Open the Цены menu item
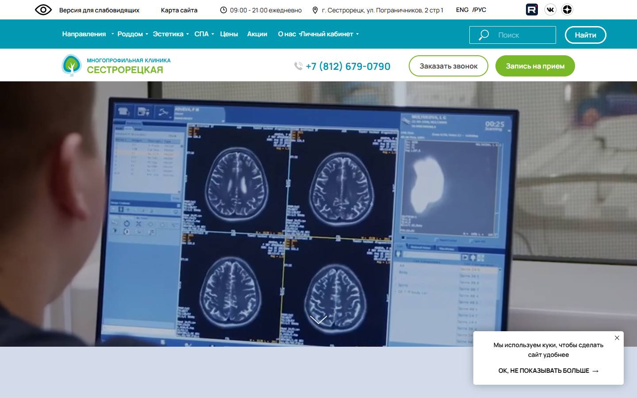This screenshot has width=637, height=398. tap(229, 34)
